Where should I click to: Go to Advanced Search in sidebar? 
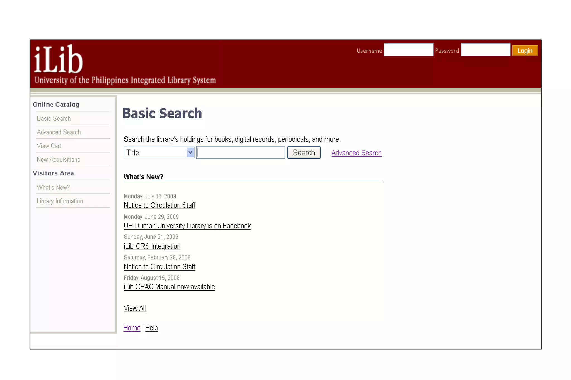59,132
